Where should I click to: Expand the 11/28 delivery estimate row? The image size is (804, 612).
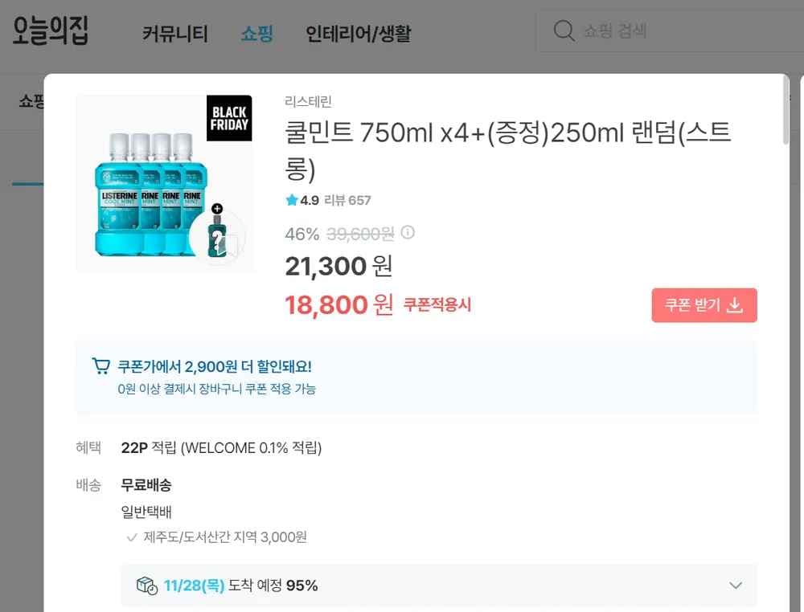[735, 585]
